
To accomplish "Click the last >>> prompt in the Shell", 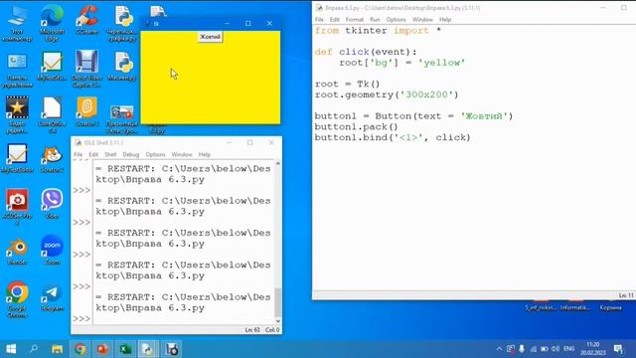I will [81, 318].
